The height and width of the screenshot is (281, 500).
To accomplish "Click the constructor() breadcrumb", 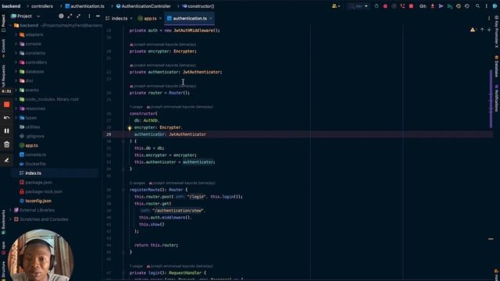I will (198, 6).
